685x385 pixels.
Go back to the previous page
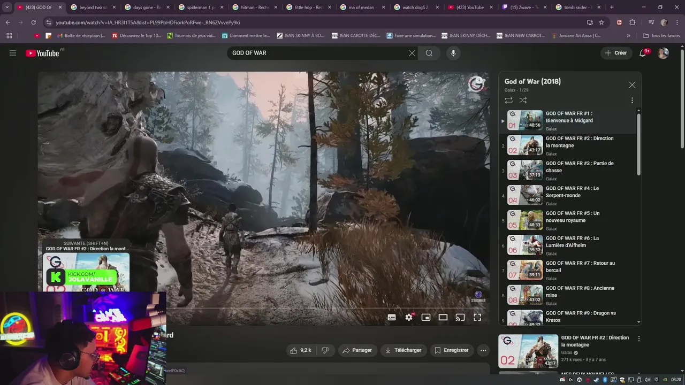(7, 22)
